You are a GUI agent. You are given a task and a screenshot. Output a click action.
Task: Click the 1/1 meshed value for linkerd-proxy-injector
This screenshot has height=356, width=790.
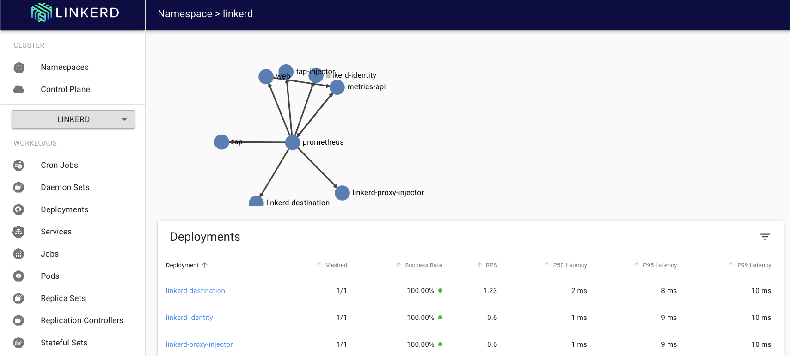(342, 344)
